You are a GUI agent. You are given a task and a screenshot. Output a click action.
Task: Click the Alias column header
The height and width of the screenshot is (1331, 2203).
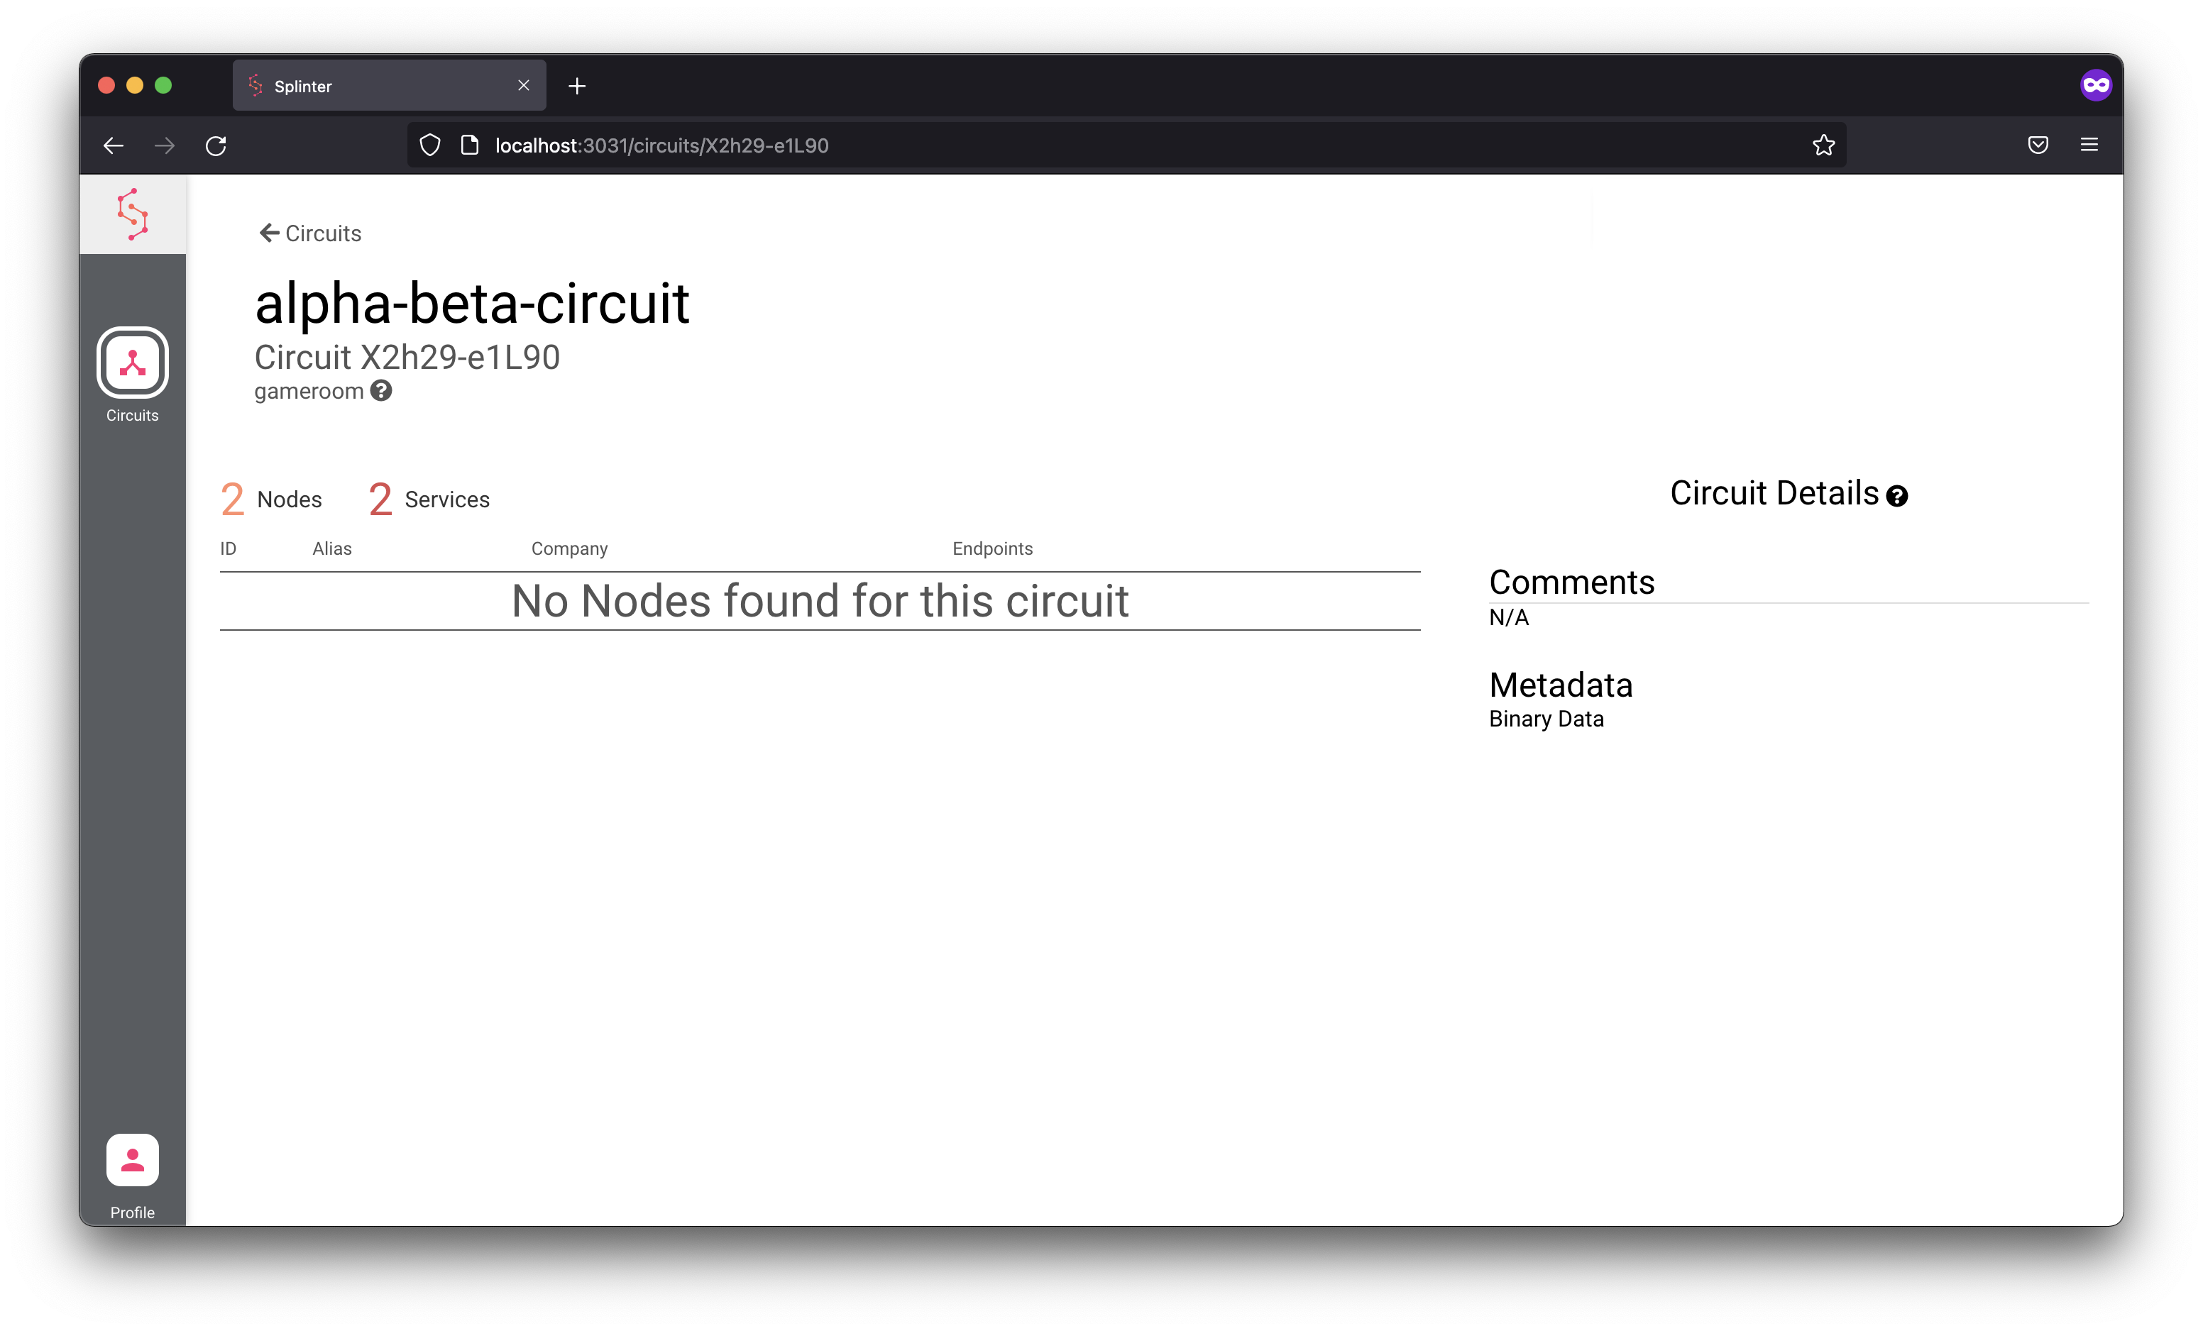point(331,548)
